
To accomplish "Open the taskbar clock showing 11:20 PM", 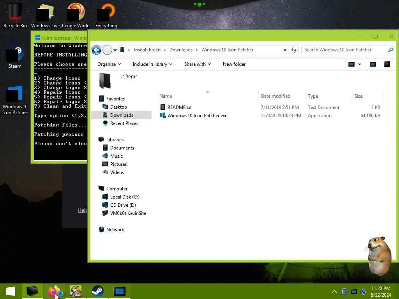I will [x=381, y=292].
